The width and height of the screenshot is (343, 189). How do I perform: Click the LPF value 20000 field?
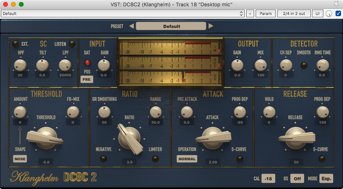(65, 75)
